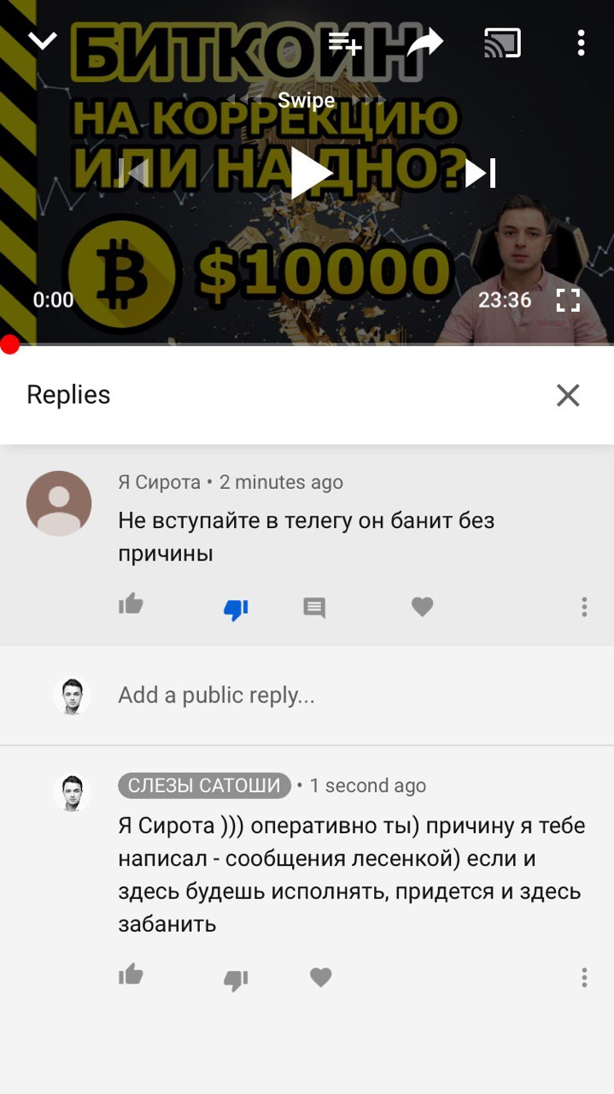Screen dimensions: 614x1094
Task: Skip to the next video
Action: pyautogui.click(x=480, y=174)
